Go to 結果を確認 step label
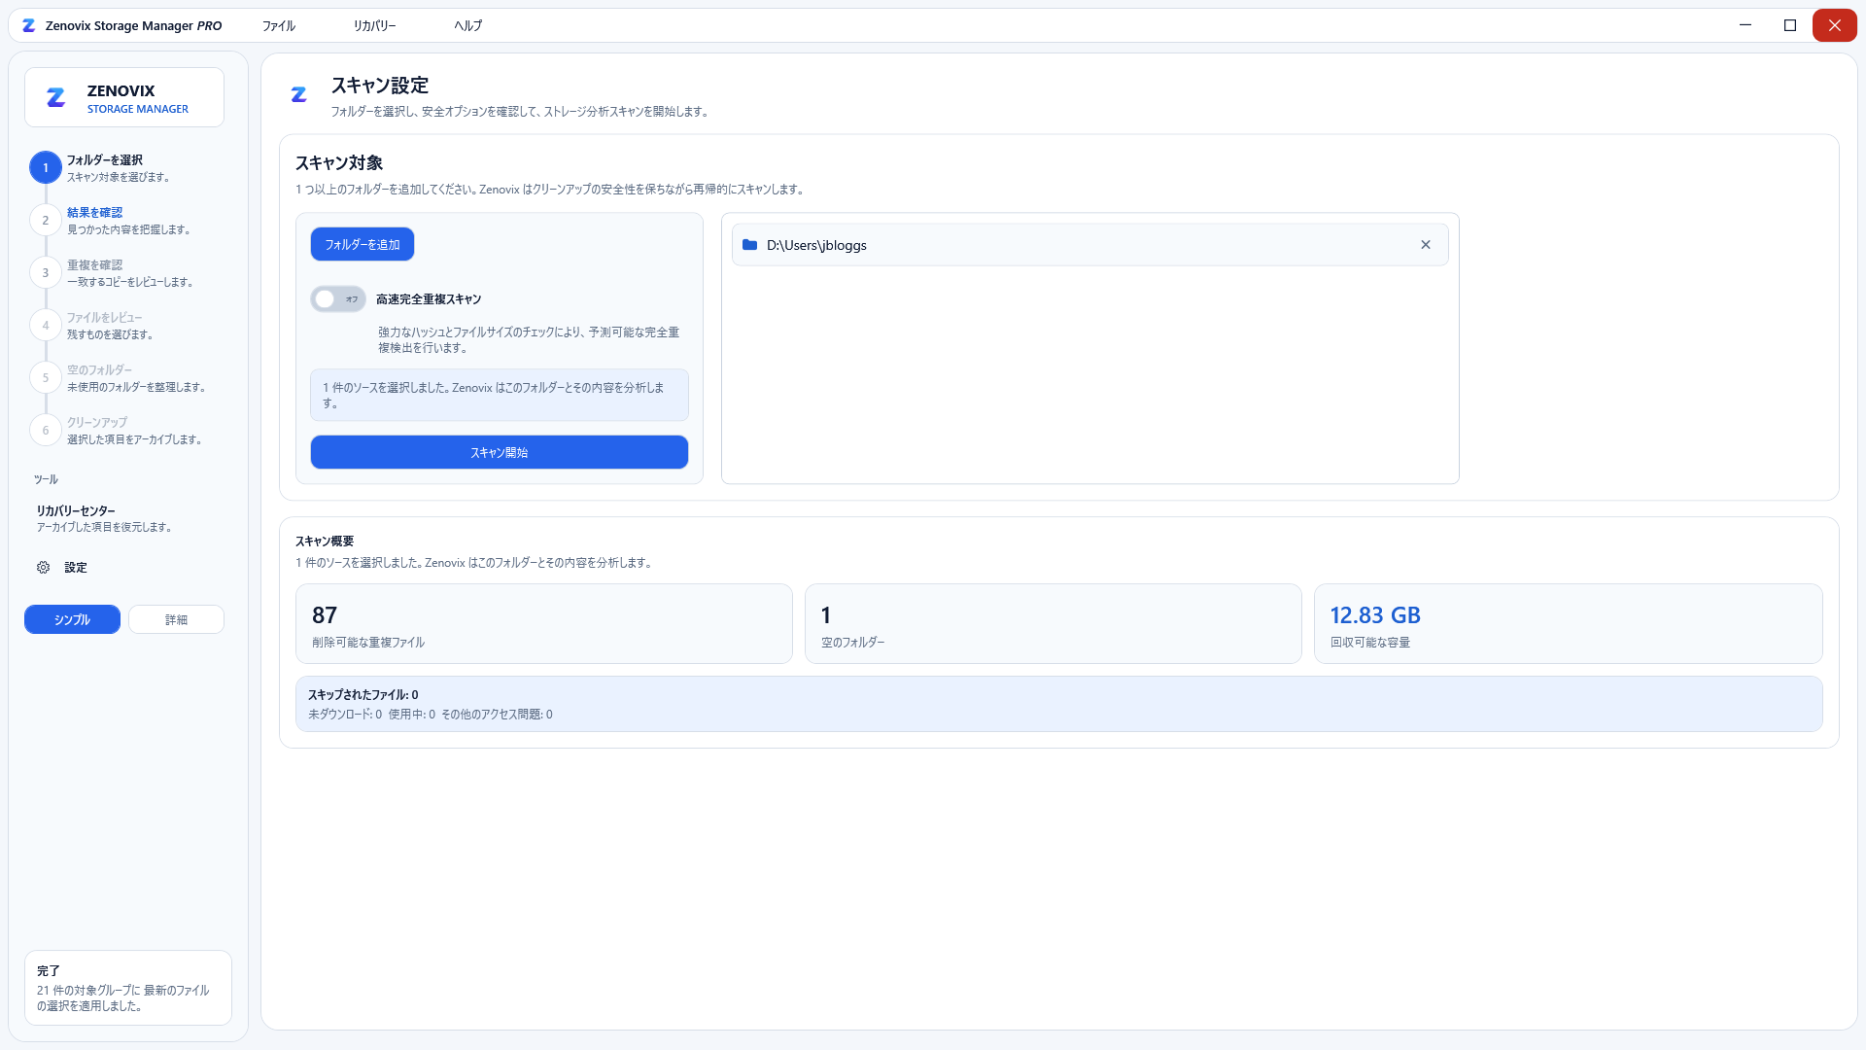1866x1050 pixels. 95,213
